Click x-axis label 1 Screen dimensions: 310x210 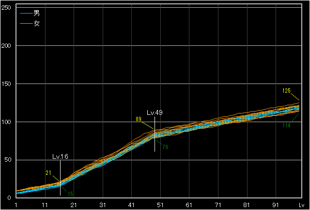click(x=16, y=205)
